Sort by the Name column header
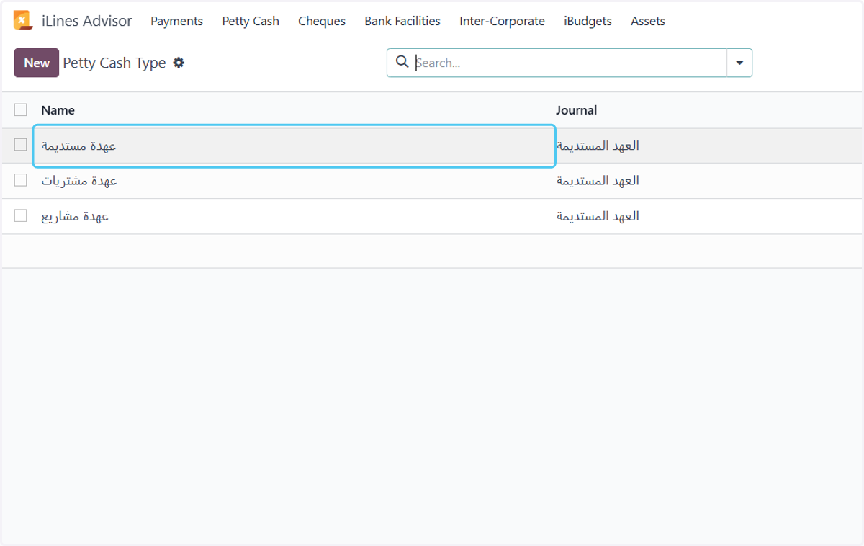The width and height of the screenshot is (864, 546). tap(58, 110)
